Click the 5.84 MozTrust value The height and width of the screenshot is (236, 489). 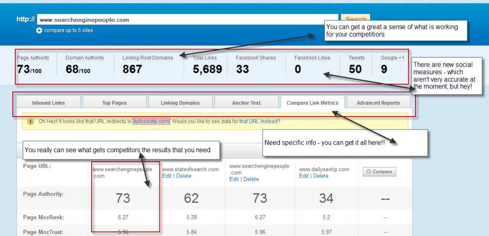pos(191,232)
